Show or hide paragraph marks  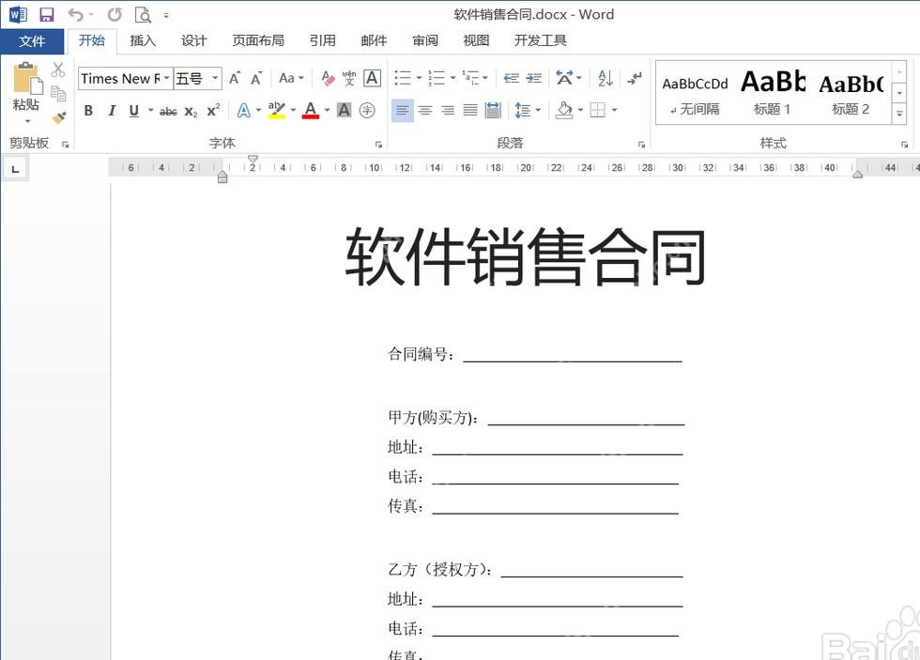click(635, 78)
